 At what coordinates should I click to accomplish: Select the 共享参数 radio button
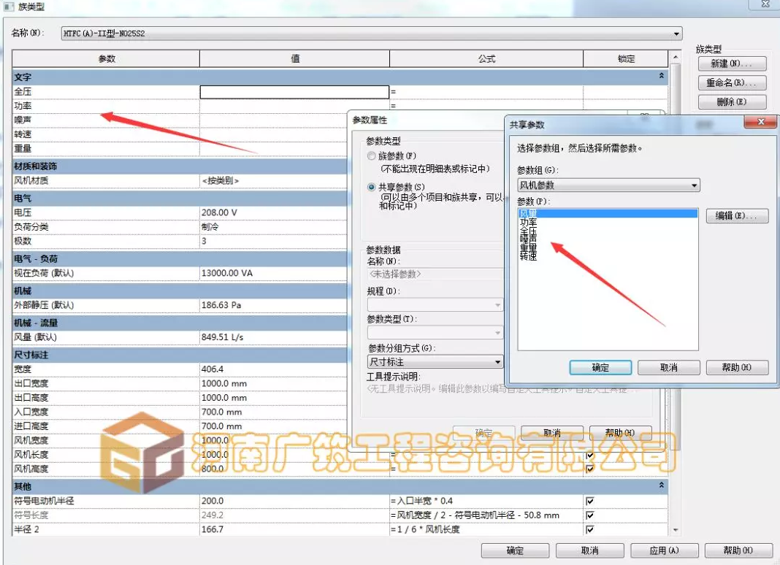point(372,188)
